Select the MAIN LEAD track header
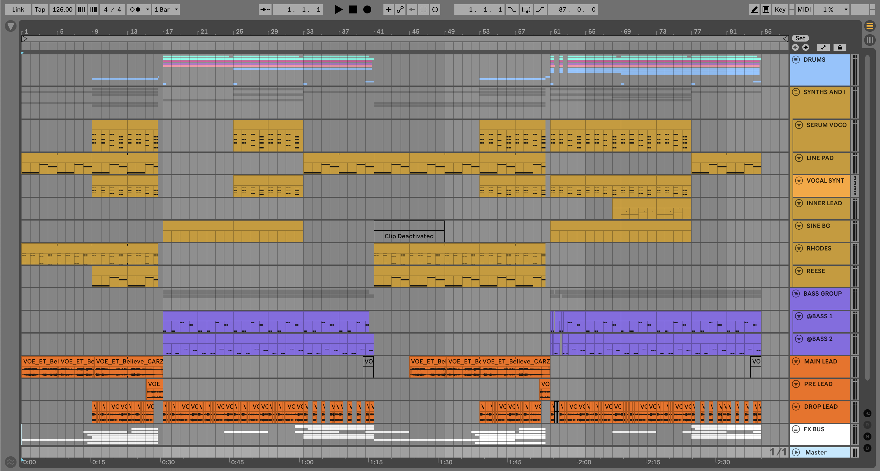This screenshot has height=471, width=880. click(x=820, y=361)
